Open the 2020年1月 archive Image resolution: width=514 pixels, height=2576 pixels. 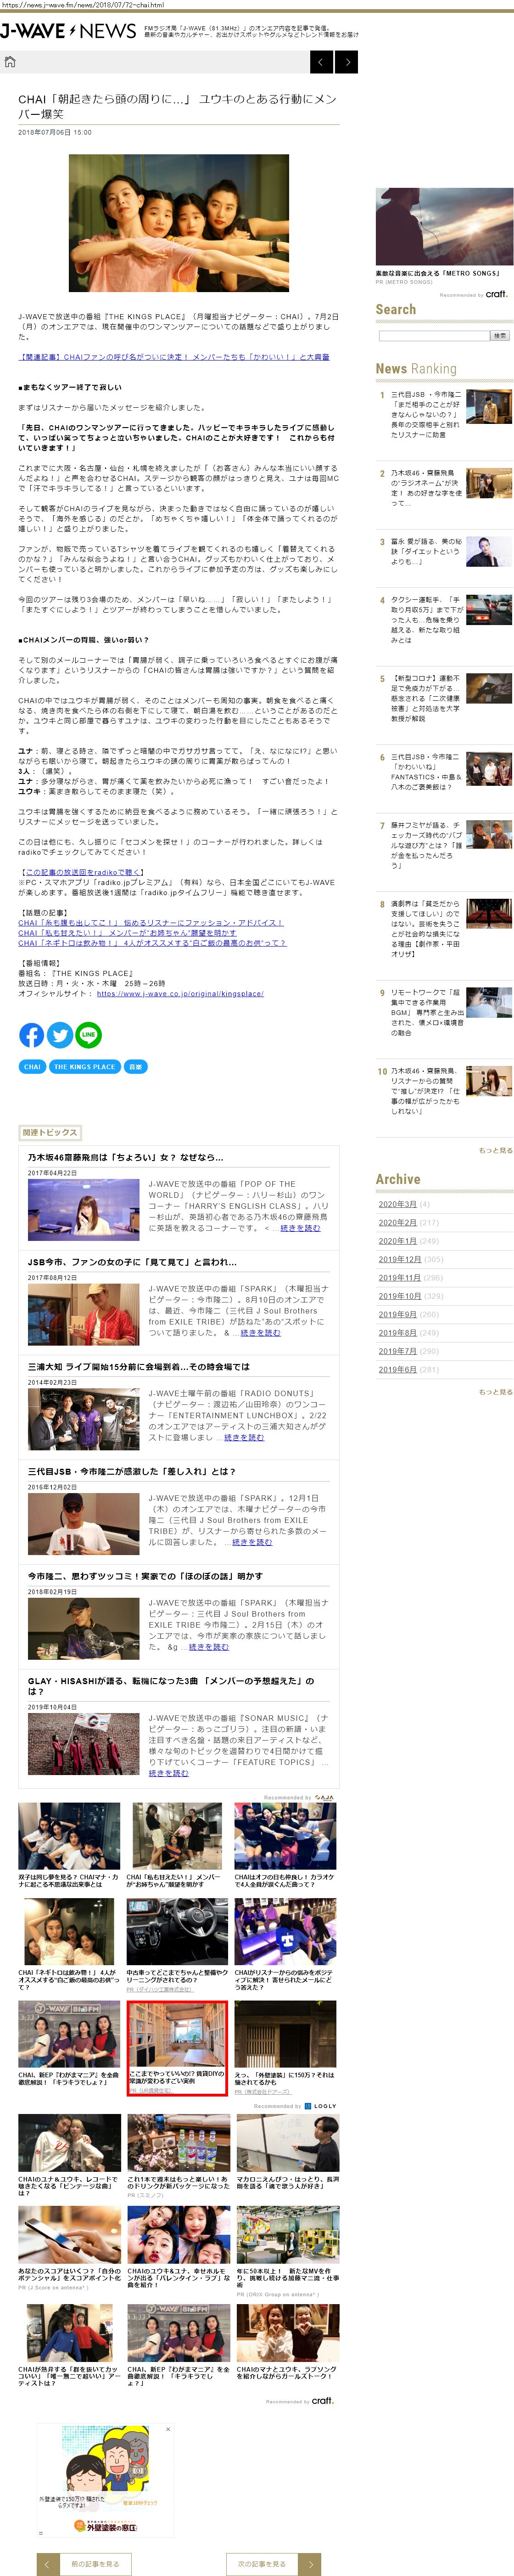[397, 1240]
